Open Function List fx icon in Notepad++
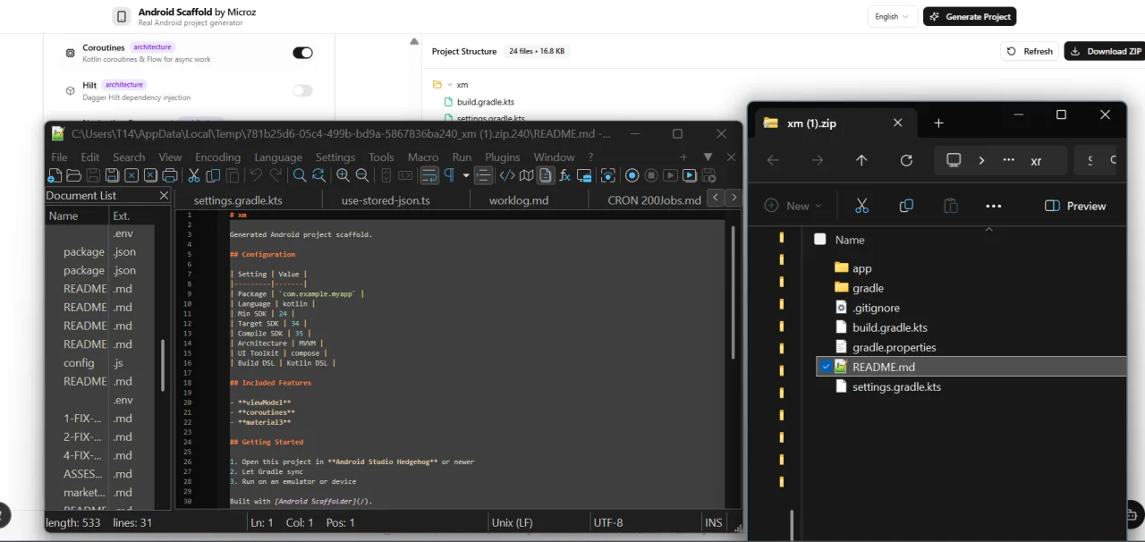 [x=564, y=175]
